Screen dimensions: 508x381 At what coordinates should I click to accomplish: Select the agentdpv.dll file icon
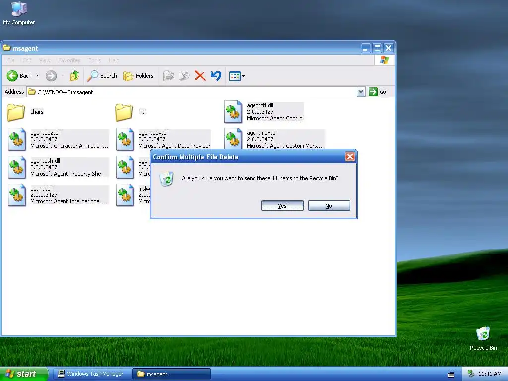click(x=125, y=139)
